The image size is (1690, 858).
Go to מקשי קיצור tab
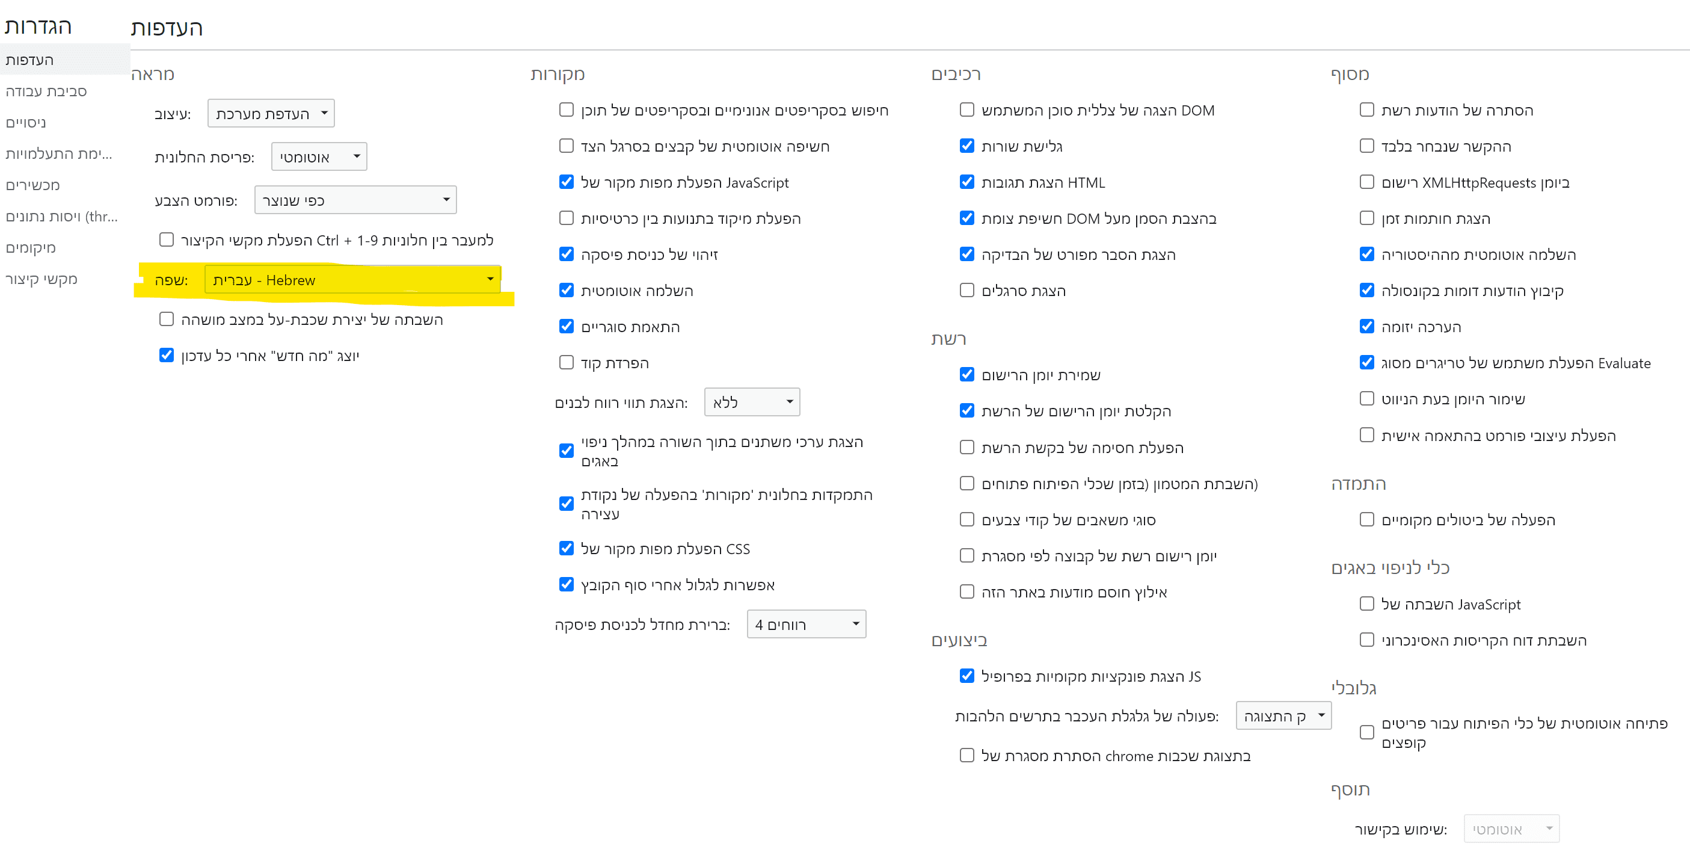pos(41,279)
